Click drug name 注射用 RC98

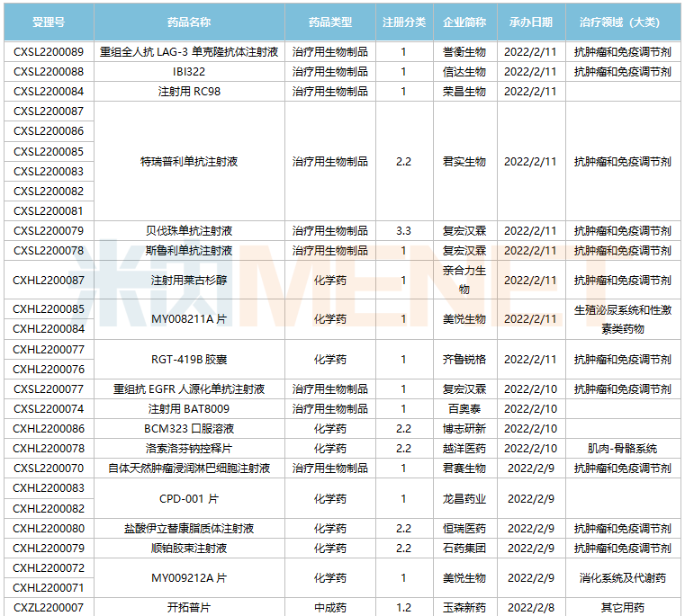(x=189, y=92)
